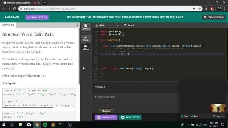The width and height of the screenshot is (228, 128).
Task: Switch to the Code panel icon
Action: [85, 39]
